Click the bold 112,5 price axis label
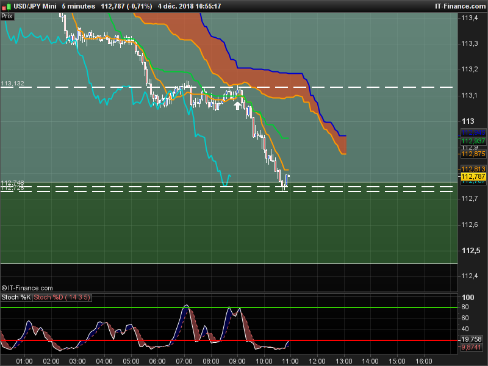This screenshot has width=488, height=366. (471, 251)
